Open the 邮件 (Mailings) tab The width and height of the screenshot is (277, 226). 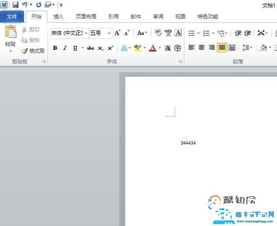pyautogui.click(x=136, y=17)
